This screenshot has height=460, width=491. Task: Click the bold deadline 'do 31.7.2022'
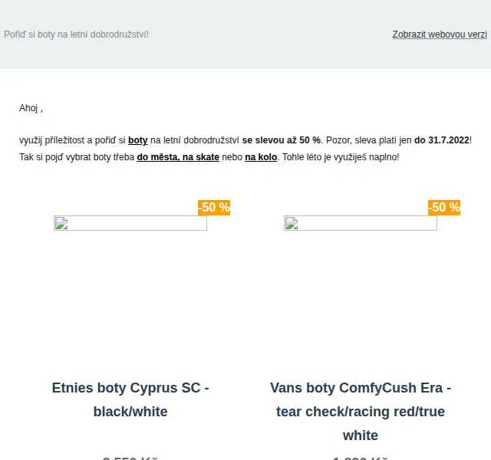(442, 140)
